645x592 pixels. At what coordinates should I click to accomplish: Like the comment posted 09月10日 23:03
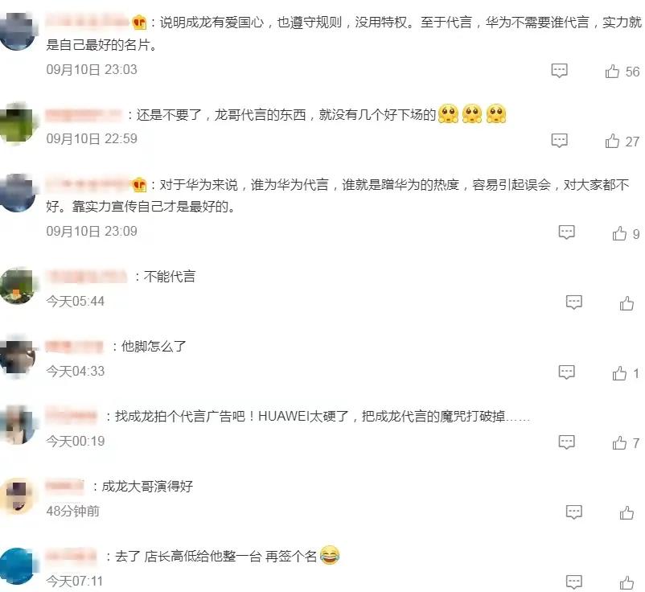click(612, 71)
